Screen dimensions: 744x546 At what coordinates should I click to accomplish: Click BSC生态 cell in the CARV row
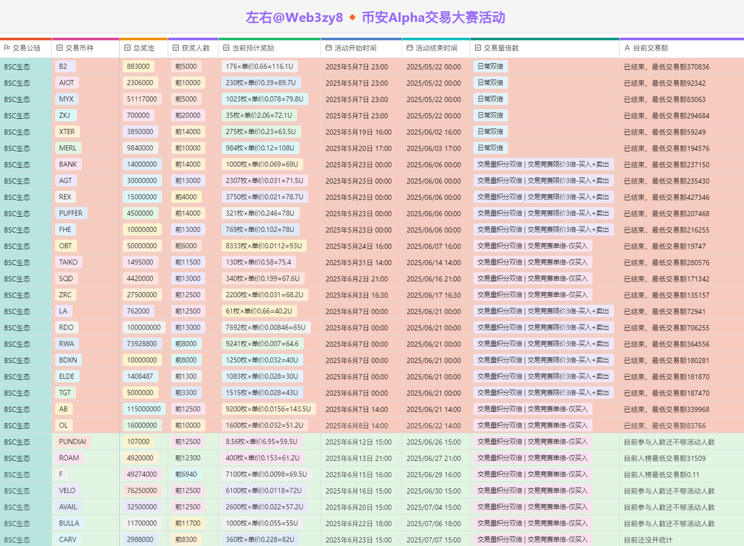tap(25, 540)
